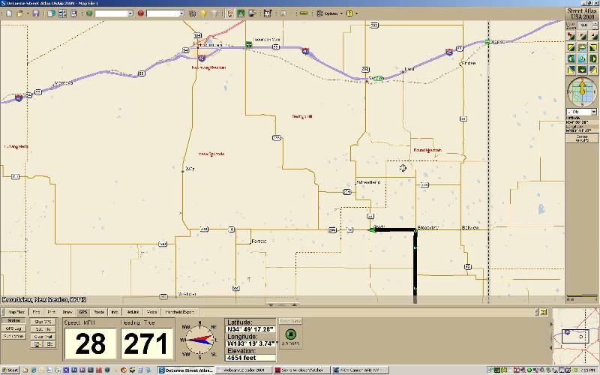Open the Info tab
The image size is (600, 375).
click(115, 312)
